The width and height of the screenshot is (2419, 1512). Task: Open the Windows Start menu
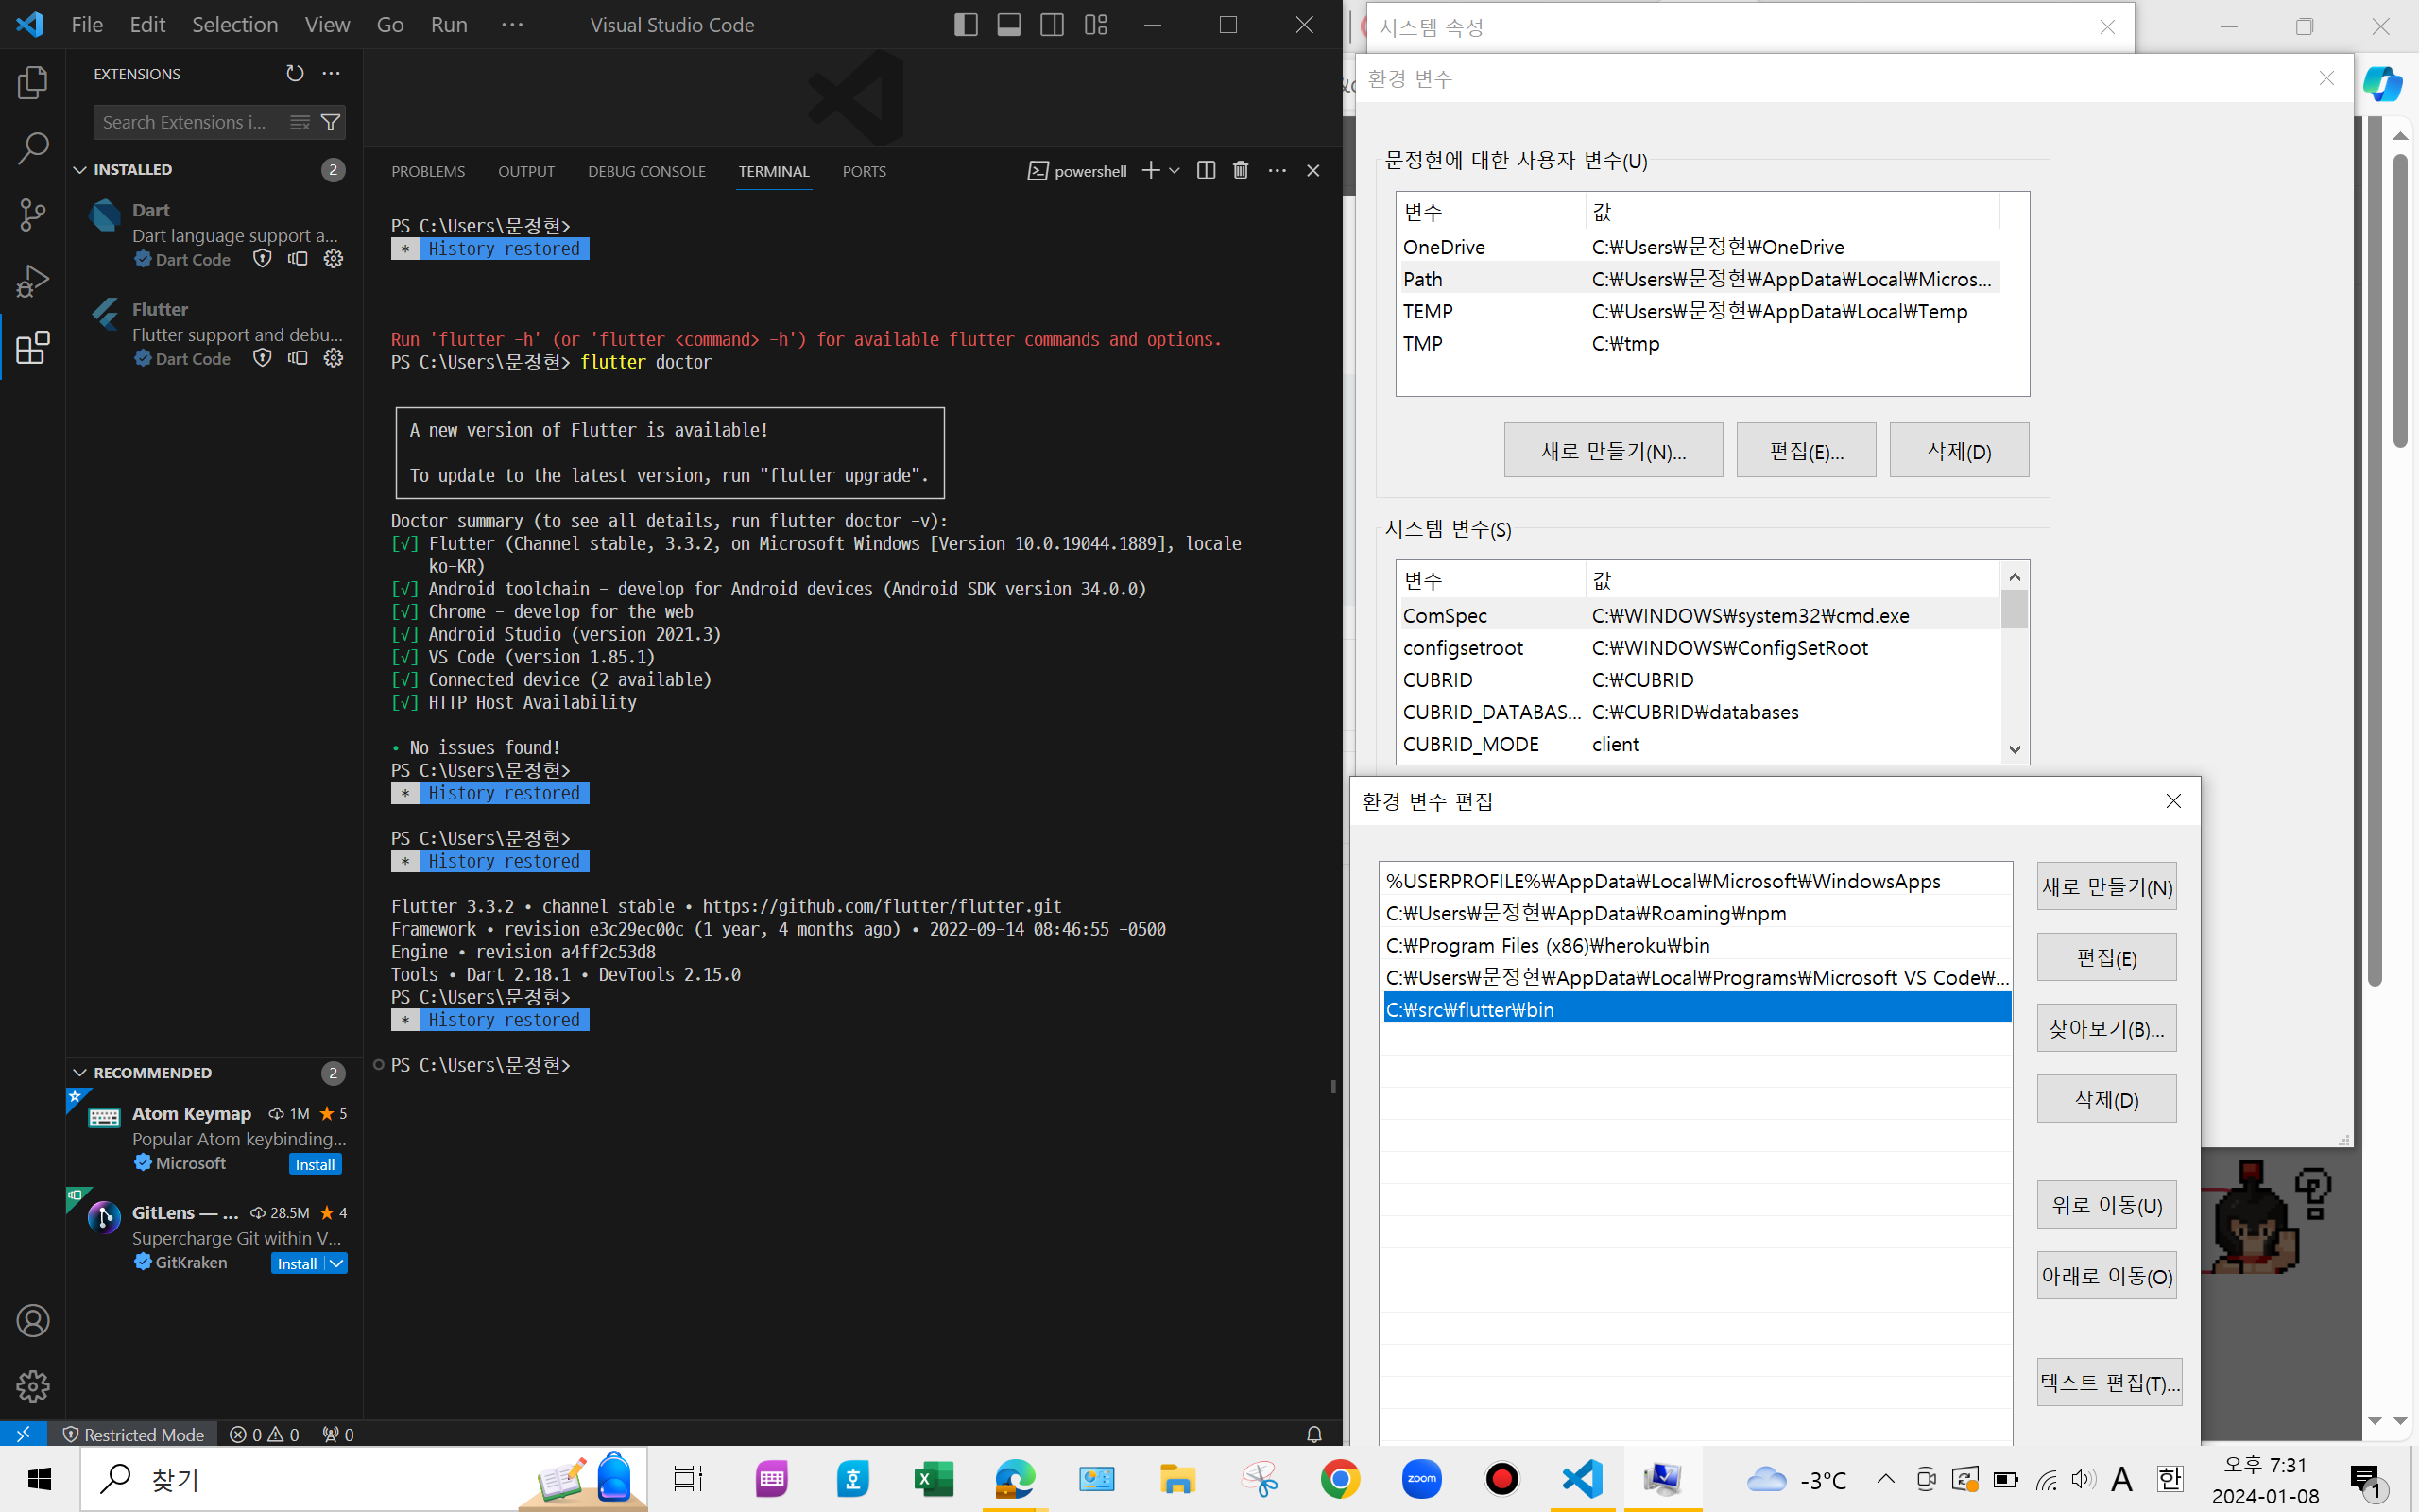pos(40,1479)
